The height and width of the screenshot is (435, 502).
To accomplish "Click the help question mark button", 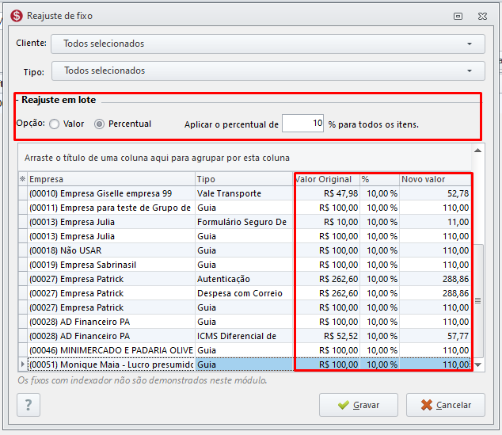I will pos(29,405).
